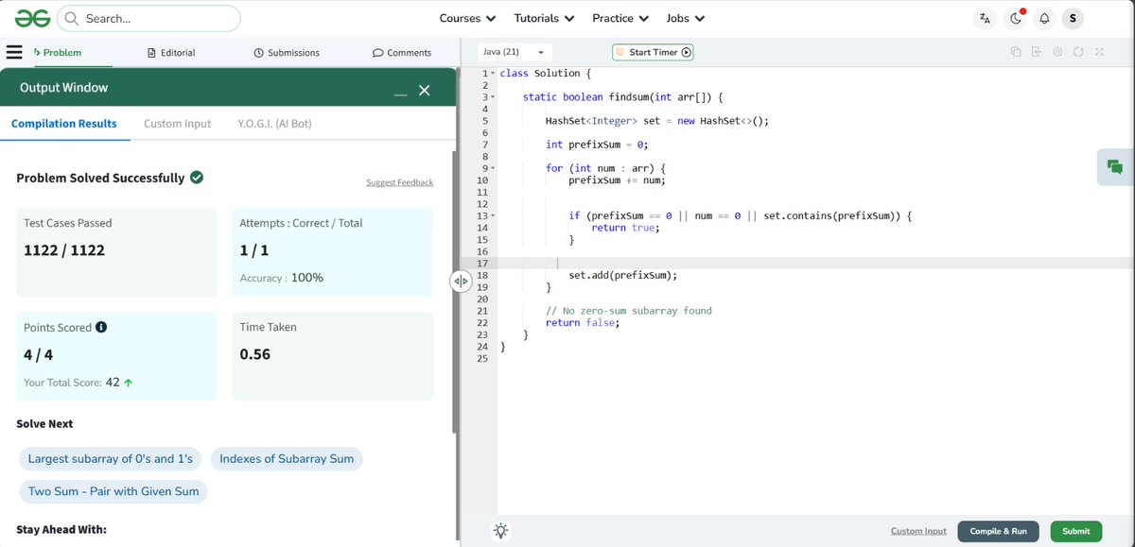Change language using the translate icon
The image size is (1135, 547).
coord(985,17)
